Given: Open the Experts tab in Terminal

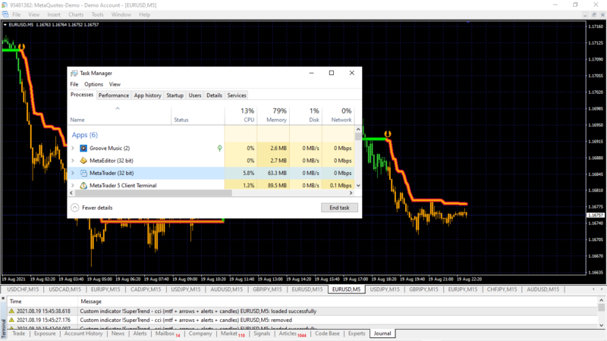Looking at the screenshot, I should 357,333.
